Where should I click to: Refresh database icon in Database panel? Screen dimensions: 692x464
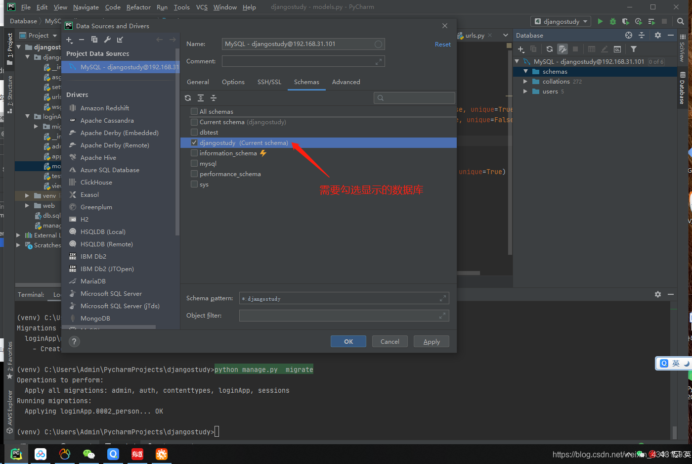click(550, 49)
